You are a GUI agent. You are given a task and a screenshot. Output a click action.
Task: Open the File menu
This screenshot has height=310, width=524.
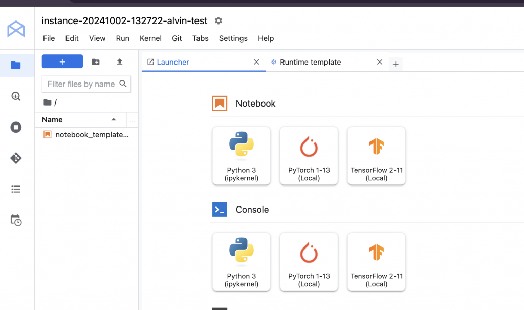(49, 38)
